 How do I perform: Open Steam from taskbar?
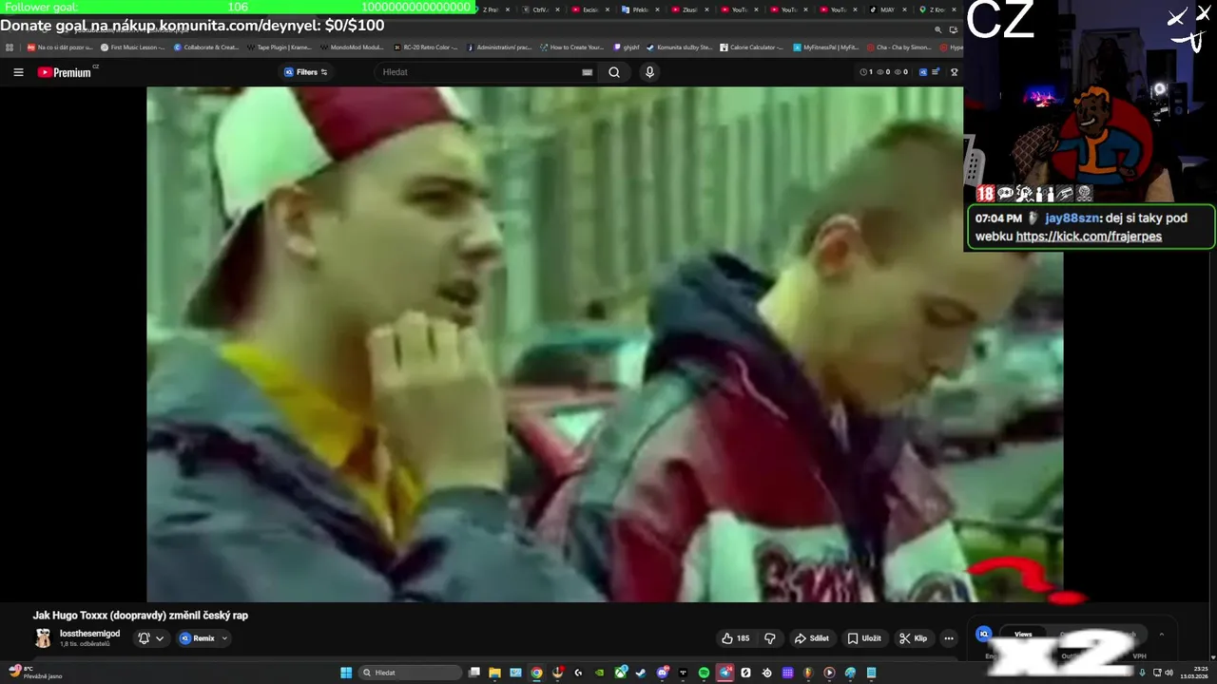641,673
